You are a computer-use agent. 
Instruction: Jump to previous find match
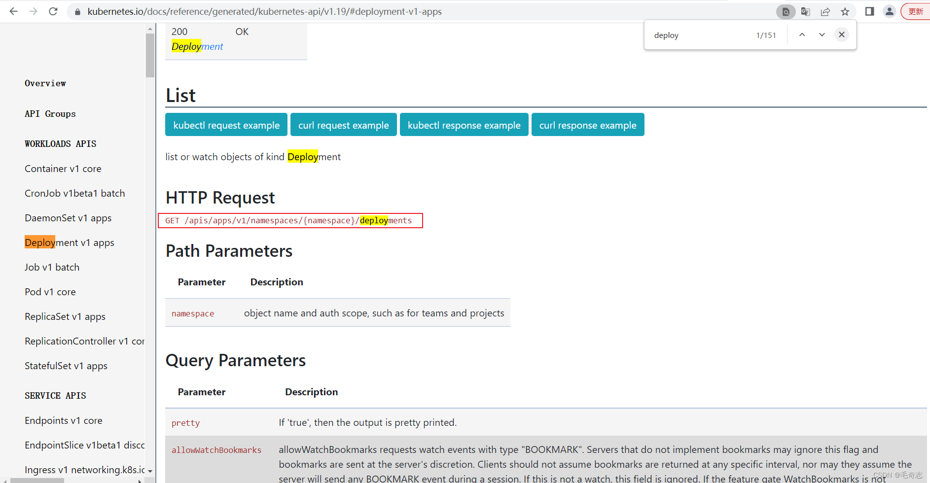click(802, 34)
